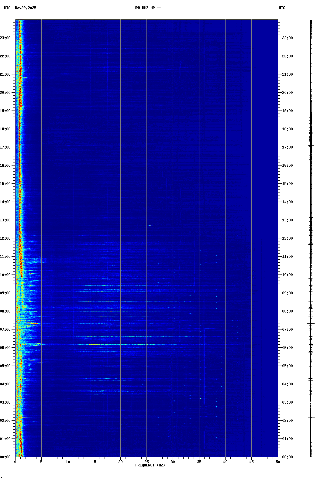Select the 10 tick label on frequency axis
The height and width of the screenshot is (481, 324).
point(68,462)
